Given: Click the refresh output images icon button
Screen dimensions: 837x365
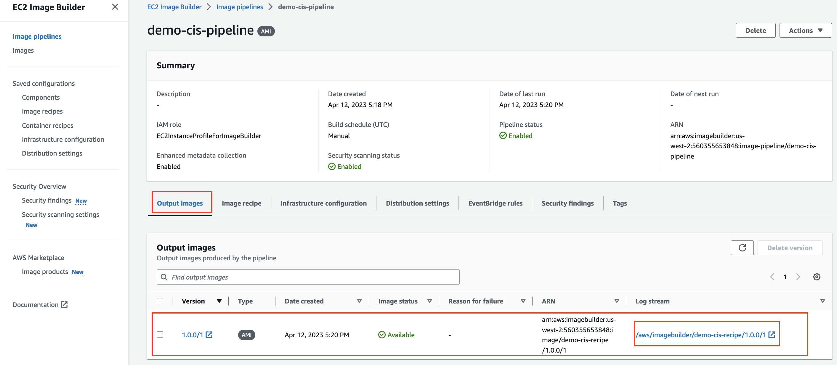Looking at the screenshot, I should click(742, 248).
